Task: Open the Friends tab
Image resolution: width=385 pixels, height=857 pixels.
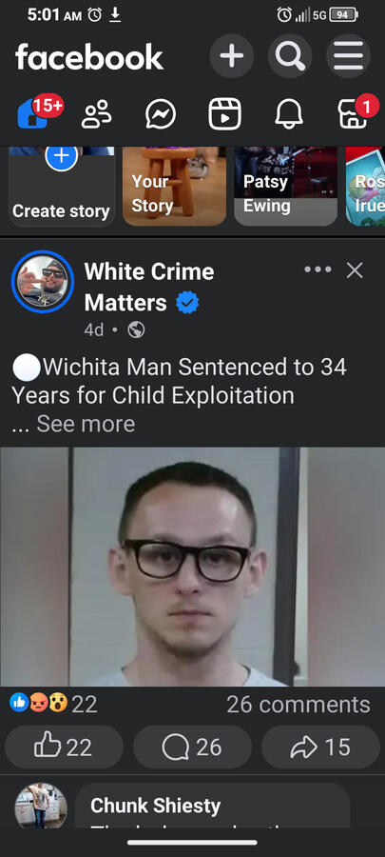Action: click(97, 114)
